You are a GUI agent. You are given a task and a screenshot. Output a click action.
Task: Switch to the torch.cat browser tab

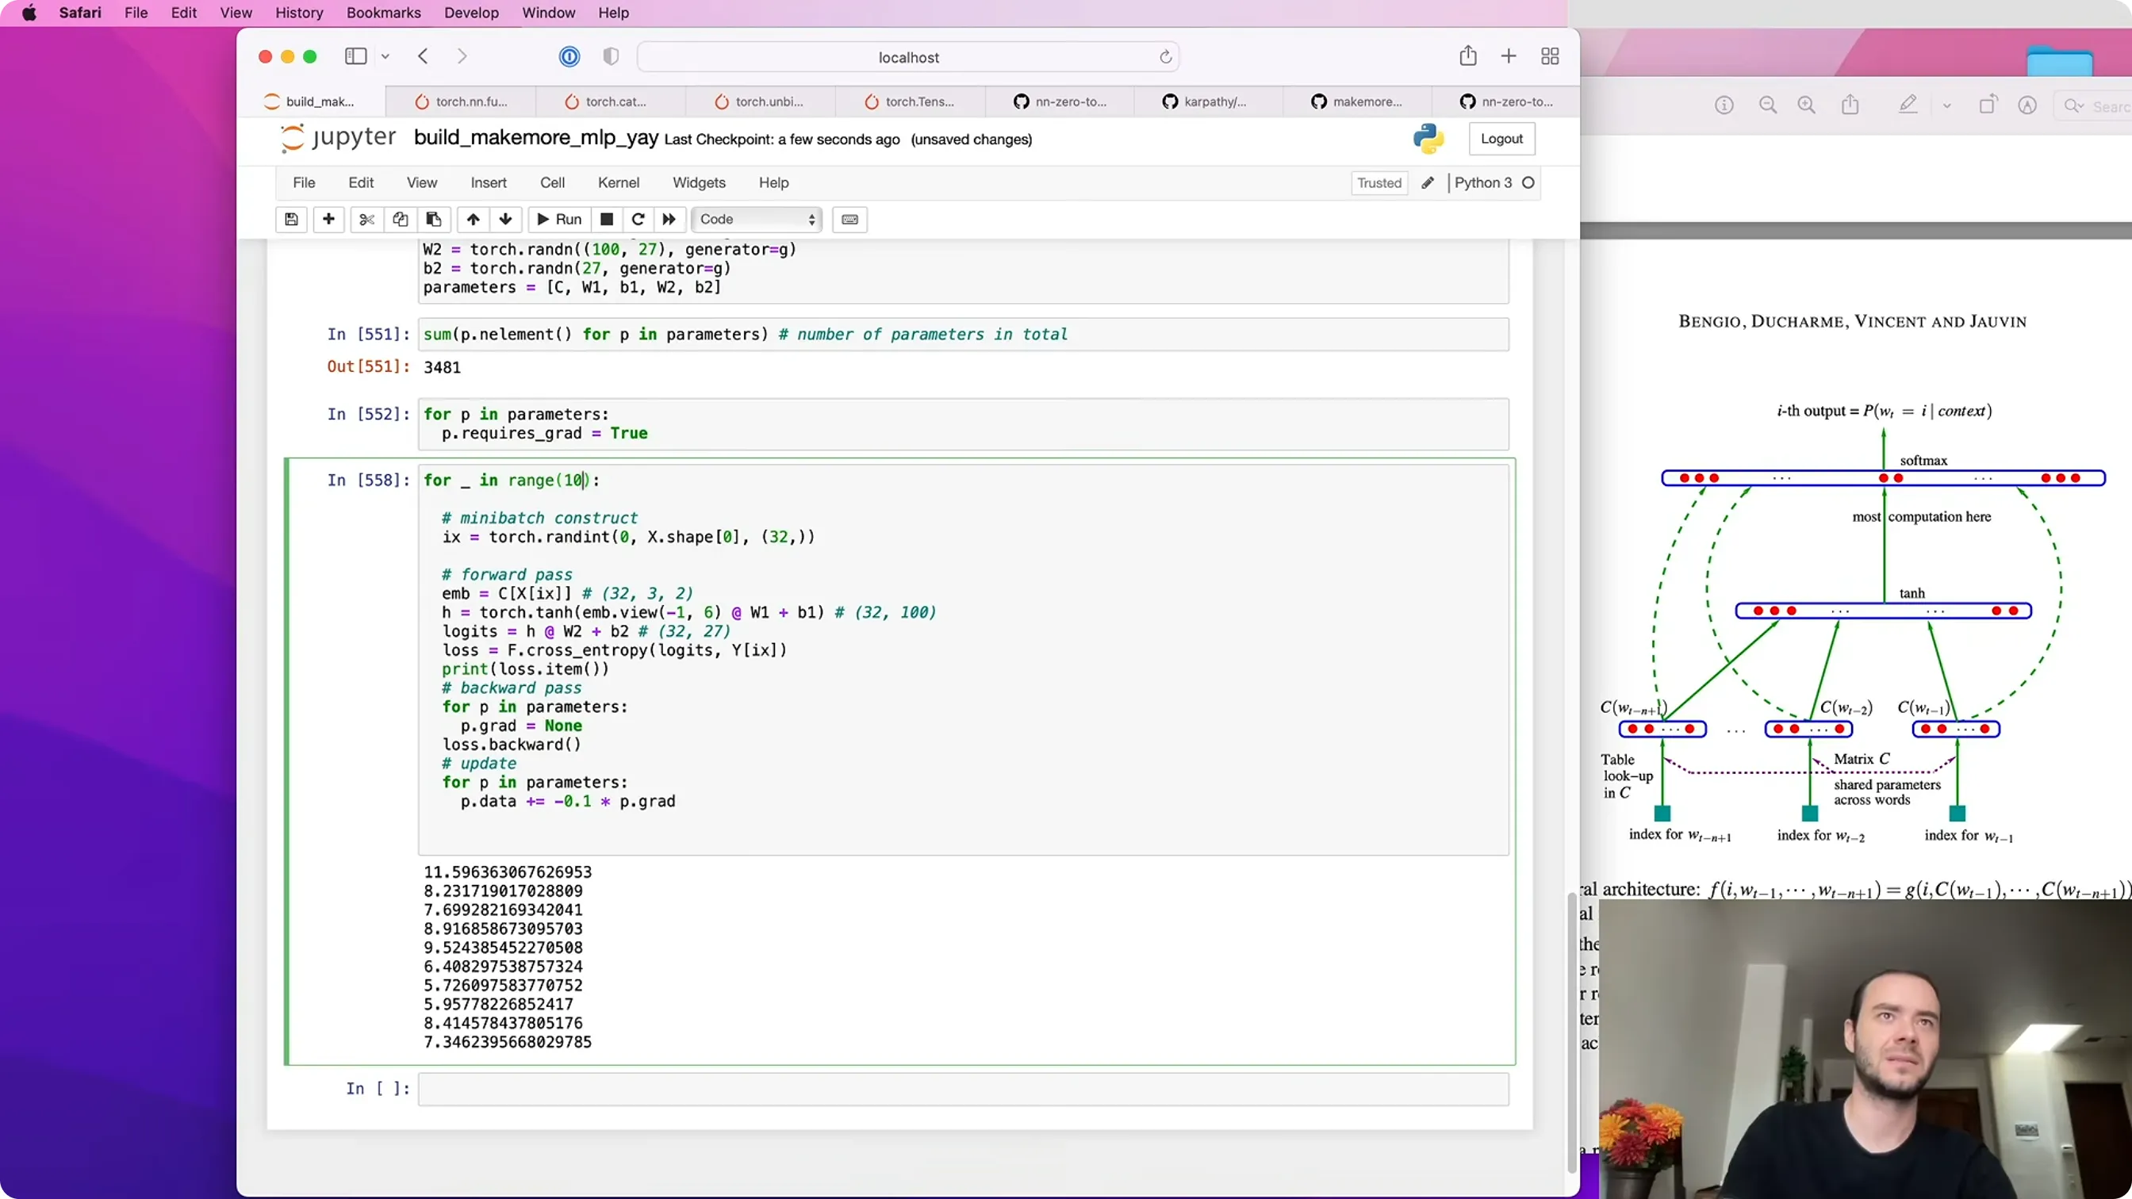(611, 102)
